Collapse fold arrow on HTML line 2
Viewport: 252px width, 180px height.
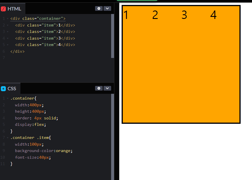point(8,25)
